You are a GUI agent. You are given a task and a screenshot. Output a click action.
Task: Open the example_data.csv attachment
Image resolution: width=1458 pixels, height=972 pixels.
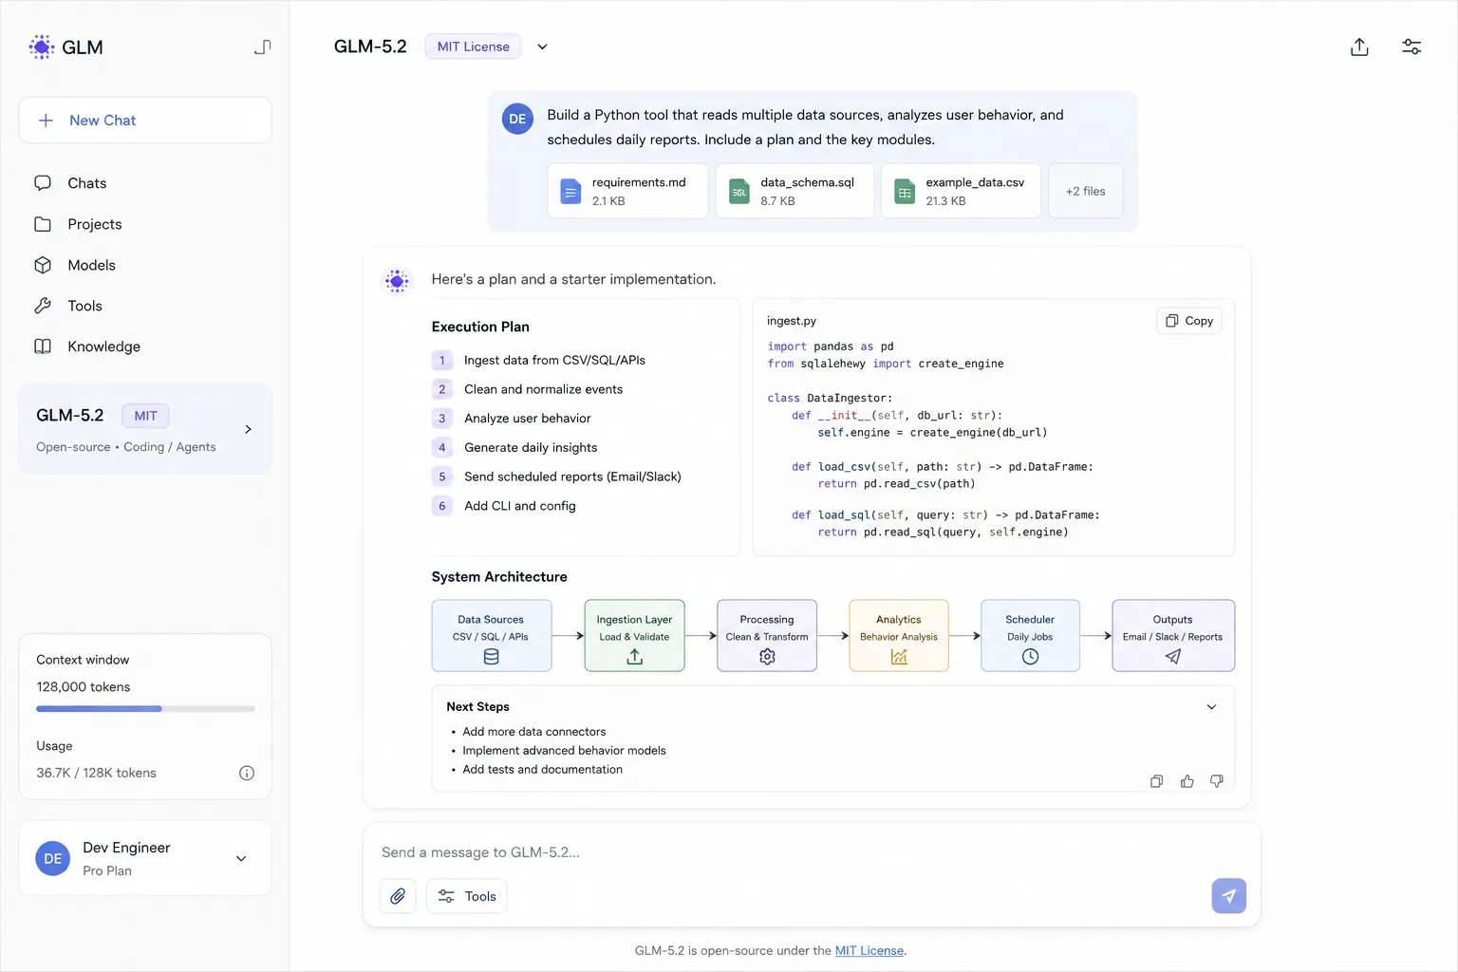(x=961, y=191)
